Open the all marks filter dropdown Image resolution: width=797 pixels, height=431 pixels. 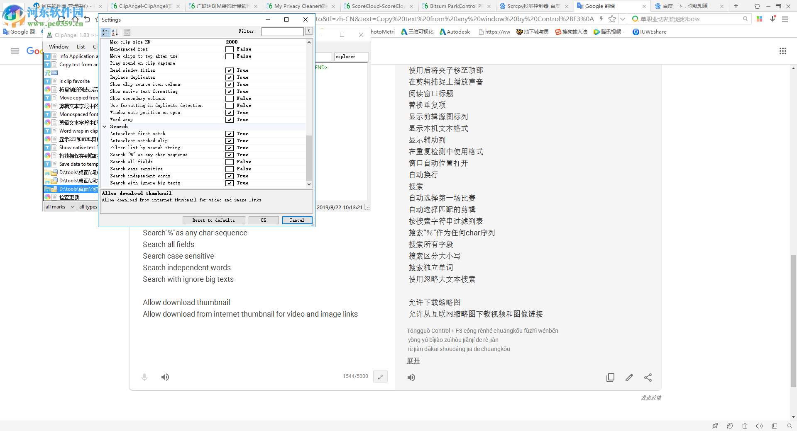click(x=59, y=206)
